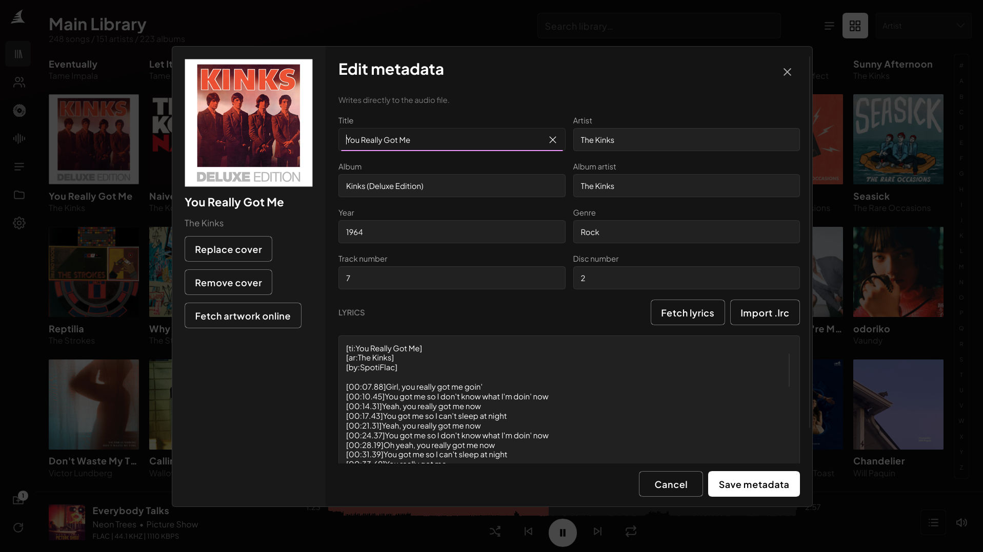Viewport: 983px width, 552px height.
Task: Open Don't Waste My T… album thumbnail
Action: pos(93,405)
